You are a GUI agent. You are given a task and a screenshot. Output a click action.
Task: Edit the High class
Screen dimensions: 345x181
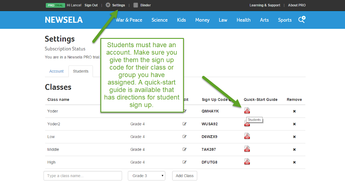click(x=185, y=162)
